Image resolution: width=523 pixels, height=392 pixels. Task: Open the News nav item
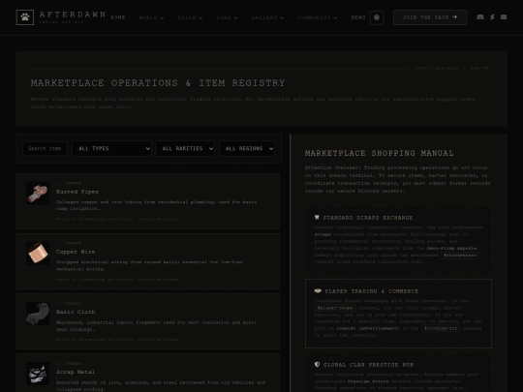click(358, 17)
